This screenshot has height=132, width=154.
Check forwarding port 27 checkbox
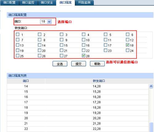coord(62,56)
